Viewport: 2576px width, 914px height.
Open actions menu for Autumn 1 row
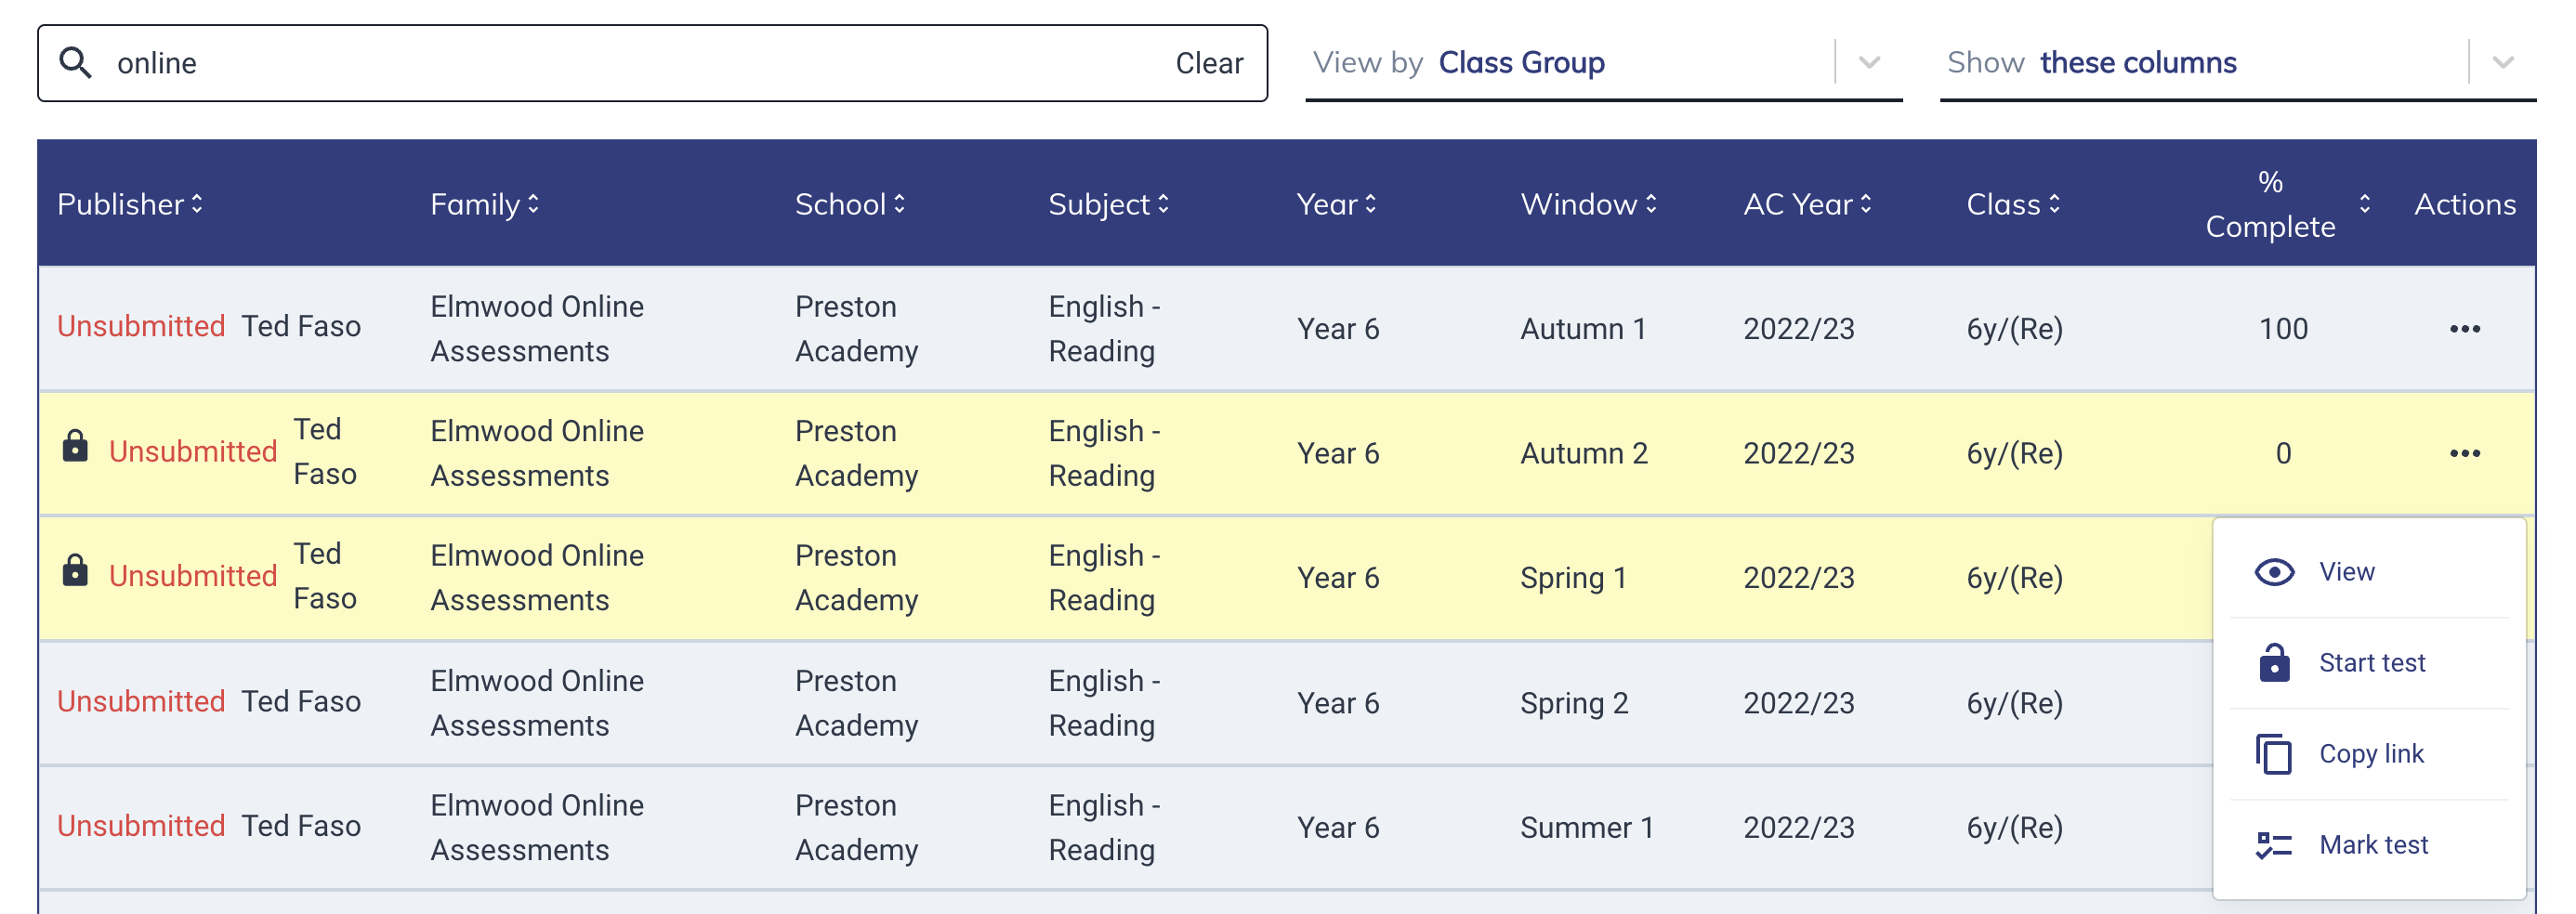coord(2464,329)
